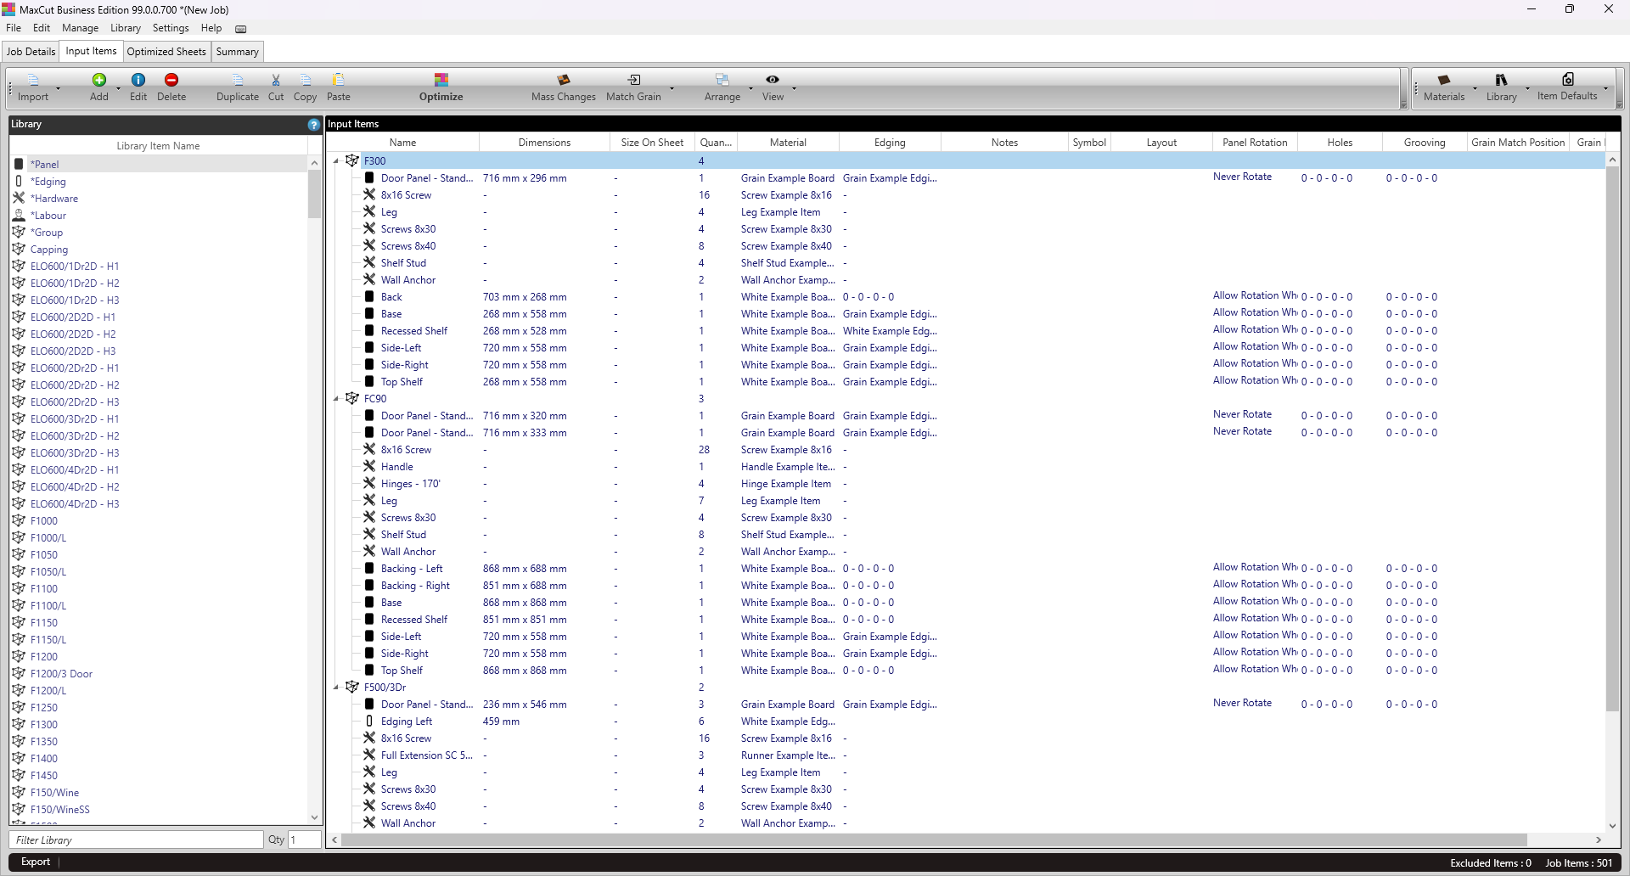Screen dimensions: 1630x876
Task: Select the F1200/3 Door library item
Action: tap(61, 674)
